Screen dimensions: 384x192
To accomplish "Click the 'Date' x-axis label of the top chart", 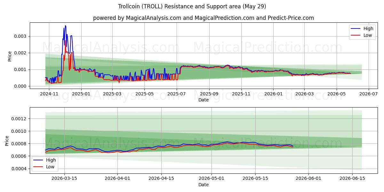I will coord(204,100).
